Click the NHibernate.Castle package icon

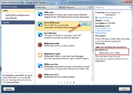[x=40, y=45]
